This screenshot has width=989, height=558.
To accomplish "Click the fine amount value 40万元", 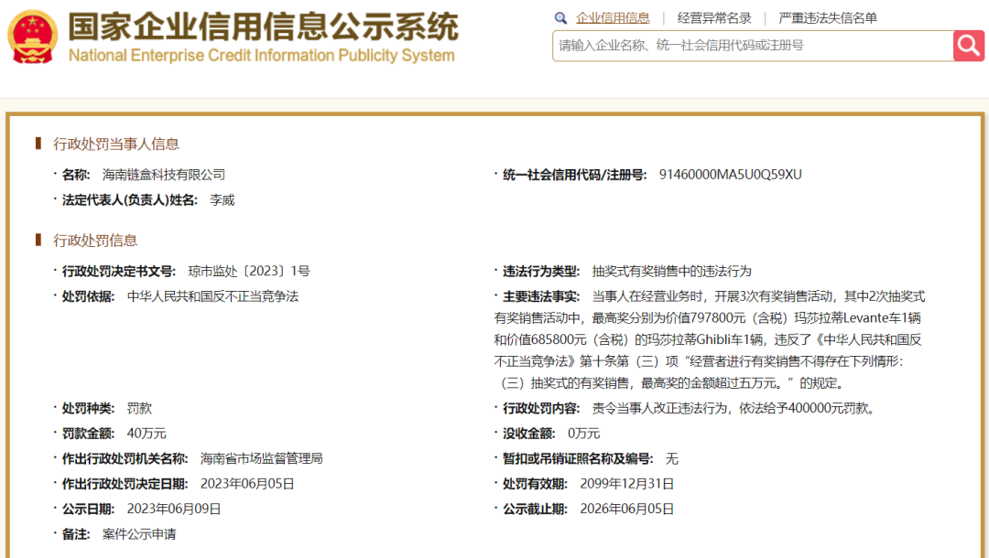I will pos(147,433).
